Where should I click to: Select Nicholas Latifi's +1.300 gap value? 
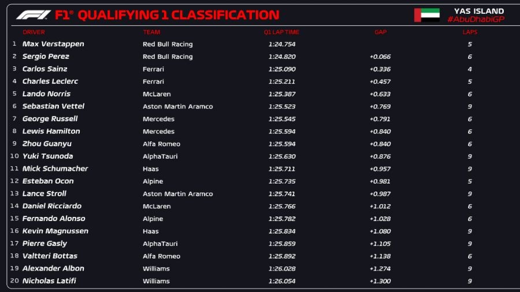[380, 281]
